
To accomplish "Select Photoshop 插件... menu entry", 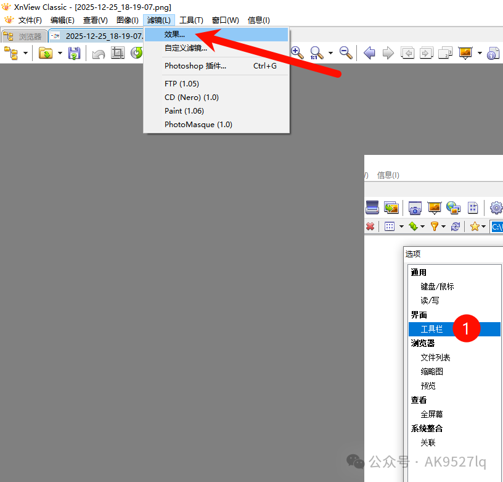I will pos(195,66).
